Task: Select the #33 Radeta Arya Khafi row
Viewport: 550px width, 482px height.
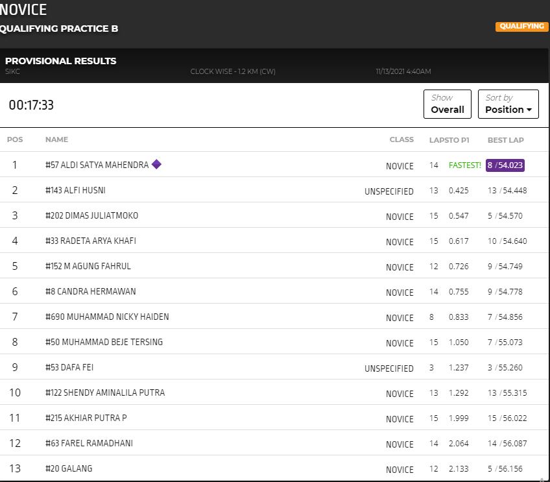Action: click(90, 241)
